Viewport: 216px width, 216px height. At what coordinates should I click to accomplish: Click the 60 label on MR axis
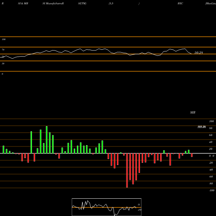pyautogui.click(x=211, y=135)
